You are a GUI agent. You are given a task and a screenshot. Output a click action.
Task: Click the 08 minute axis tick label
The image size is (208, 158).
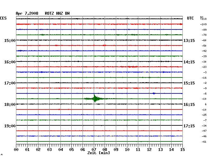pyautogui.click(x=105, y=149)
